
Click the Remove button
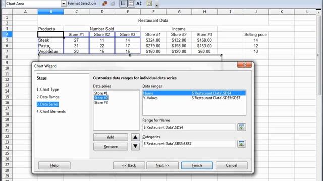pos(111,146)
